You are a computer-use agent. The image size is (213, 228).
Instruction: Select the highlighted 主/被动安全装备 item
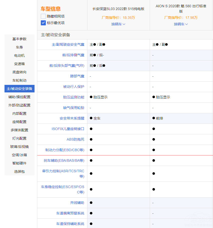tap(19, 88)
